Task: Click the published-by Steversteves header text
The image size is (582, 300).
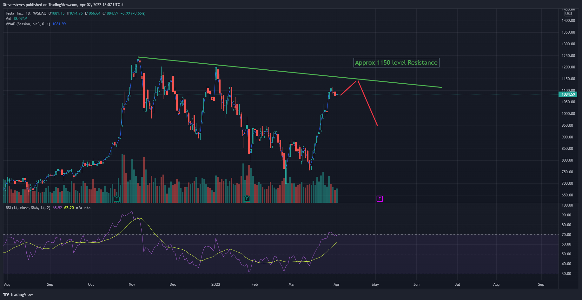Action: pos(63,5)
